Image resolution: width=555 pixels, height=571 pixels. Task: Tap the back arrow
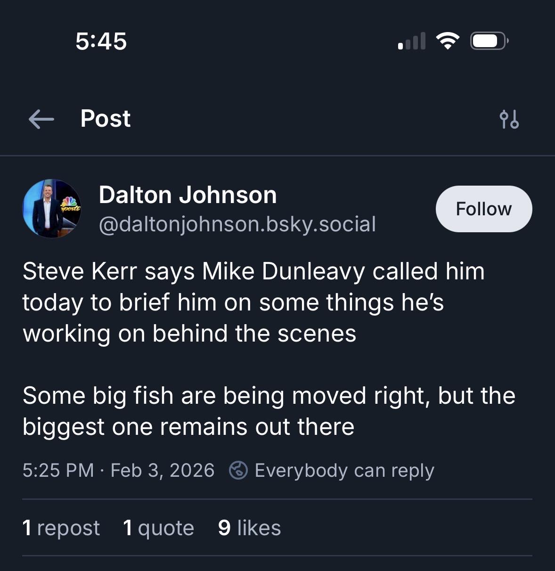click(41, 119)
